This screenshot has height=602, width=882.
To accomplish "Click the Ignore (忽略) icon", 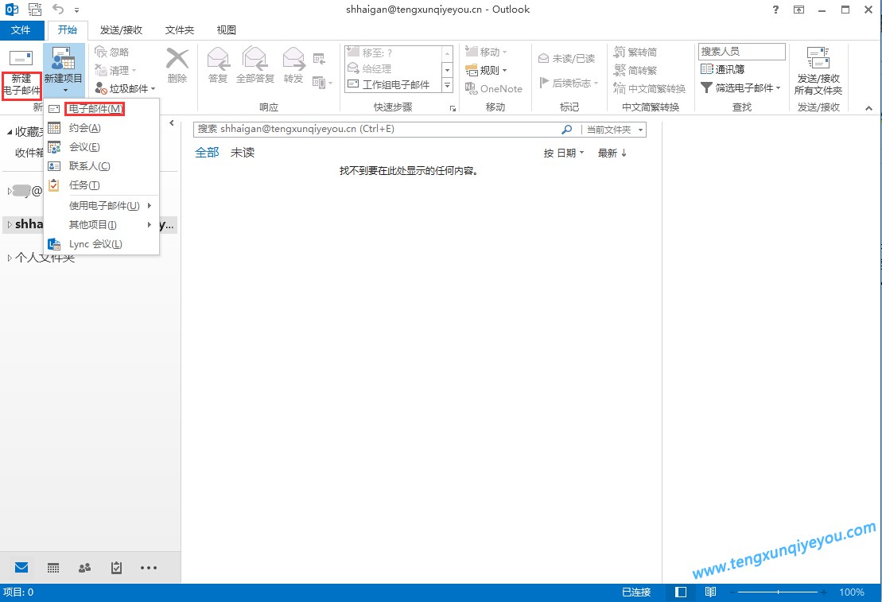I will click(x=101, y=52).
